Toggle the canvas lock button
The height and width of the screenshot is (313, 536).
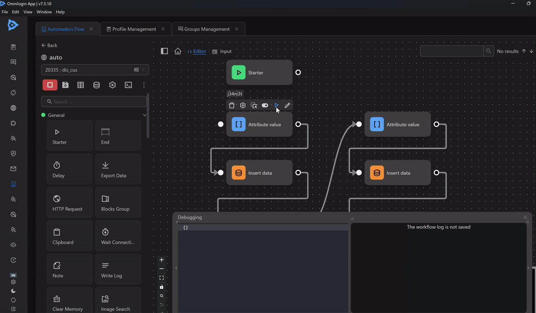coord(161,287)
